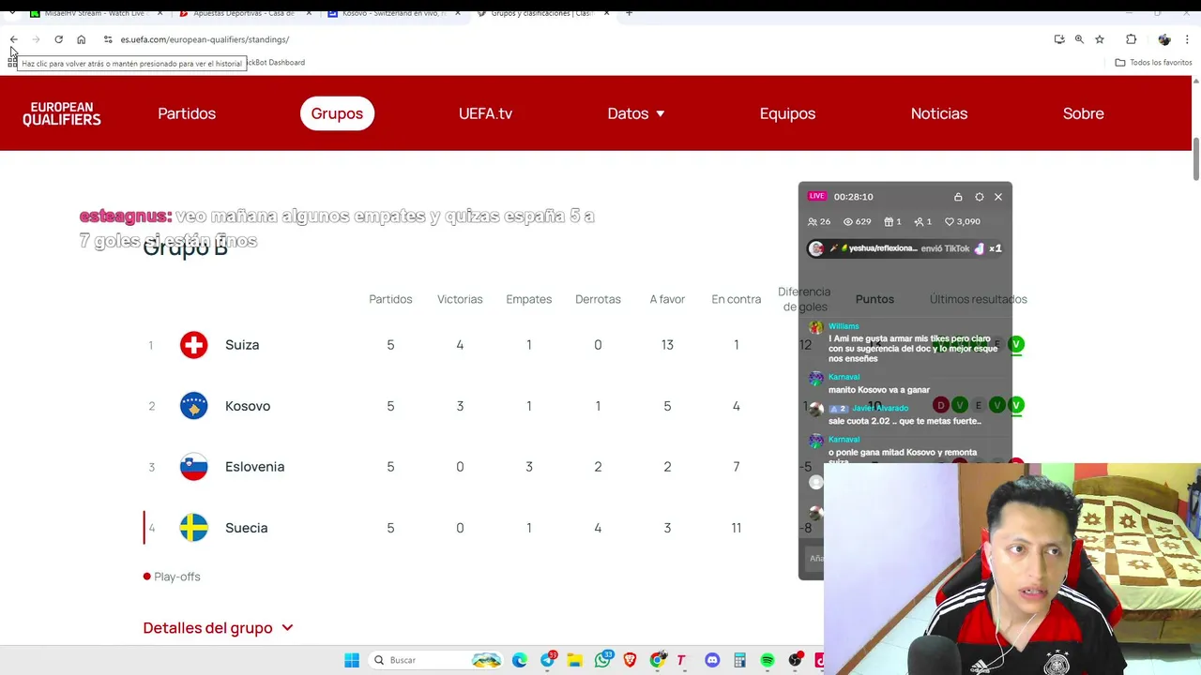Switch to the Kosovo - Switzerland en vivo tab

coord(392,13)
